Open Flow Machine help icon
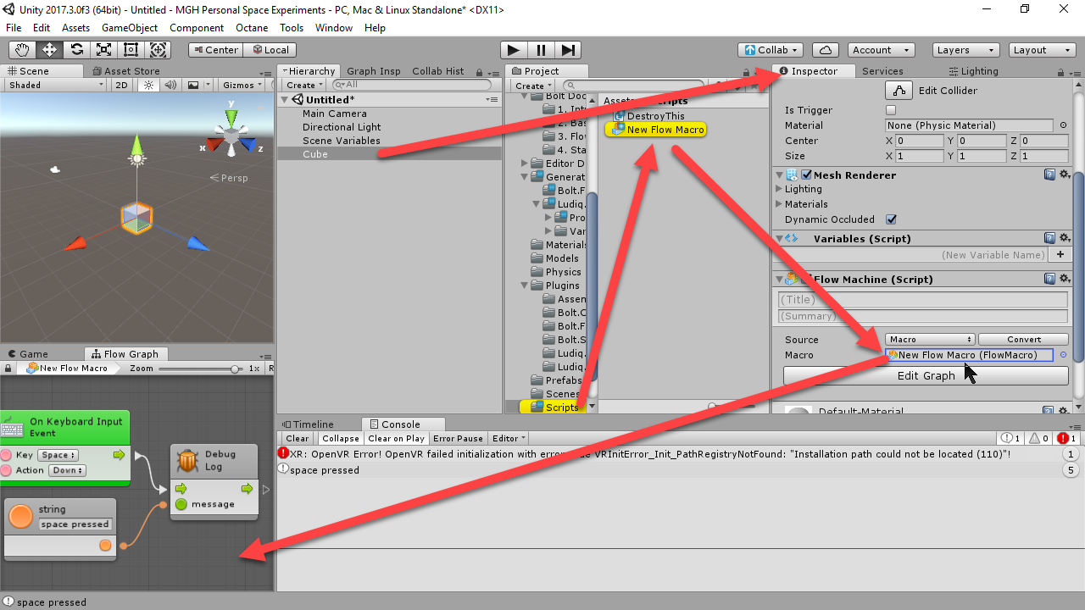The width and height of the screenshot is (1085, 610). click(1049, 279)
